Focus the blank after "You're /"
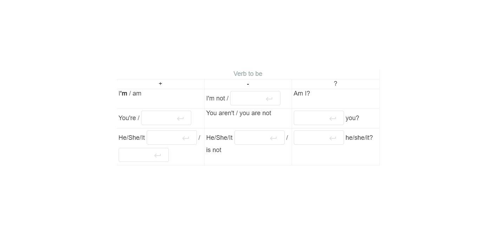The image size is (497, 236). tap(159, 118)
